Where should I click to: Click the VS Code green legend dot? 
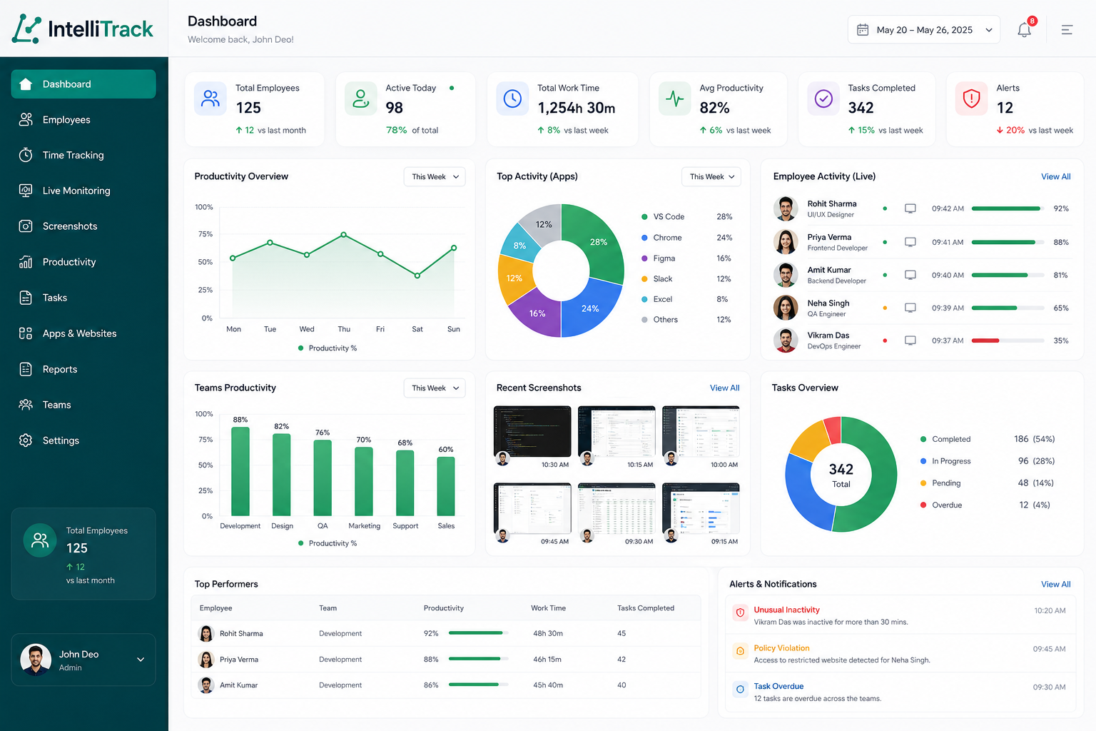coord(644,216)
